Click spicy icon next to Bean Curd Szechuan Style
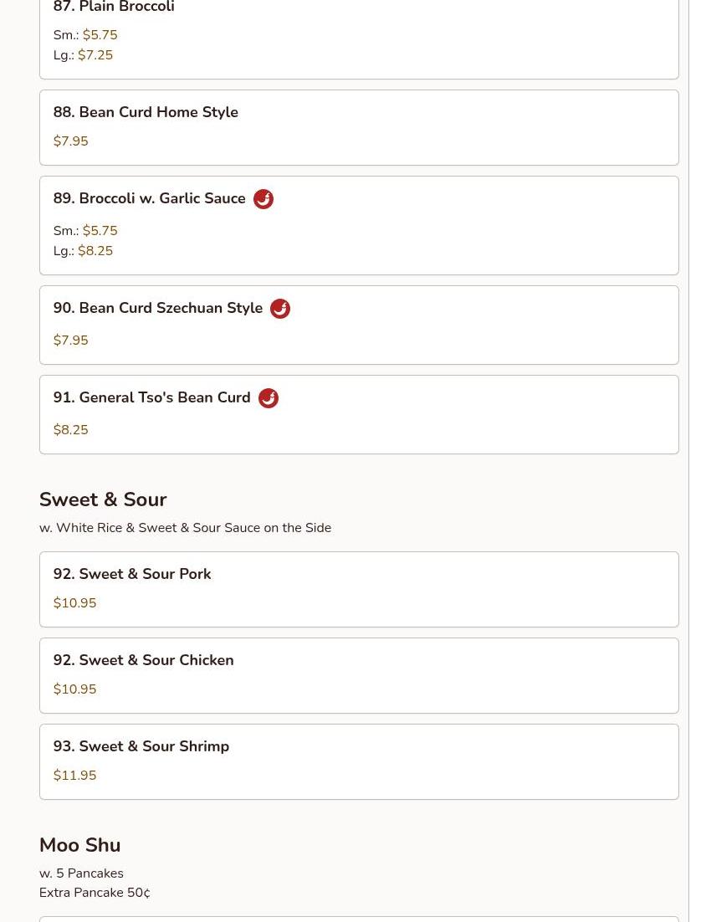Screen dimensions: 706x922 click(x=280, y=309)
